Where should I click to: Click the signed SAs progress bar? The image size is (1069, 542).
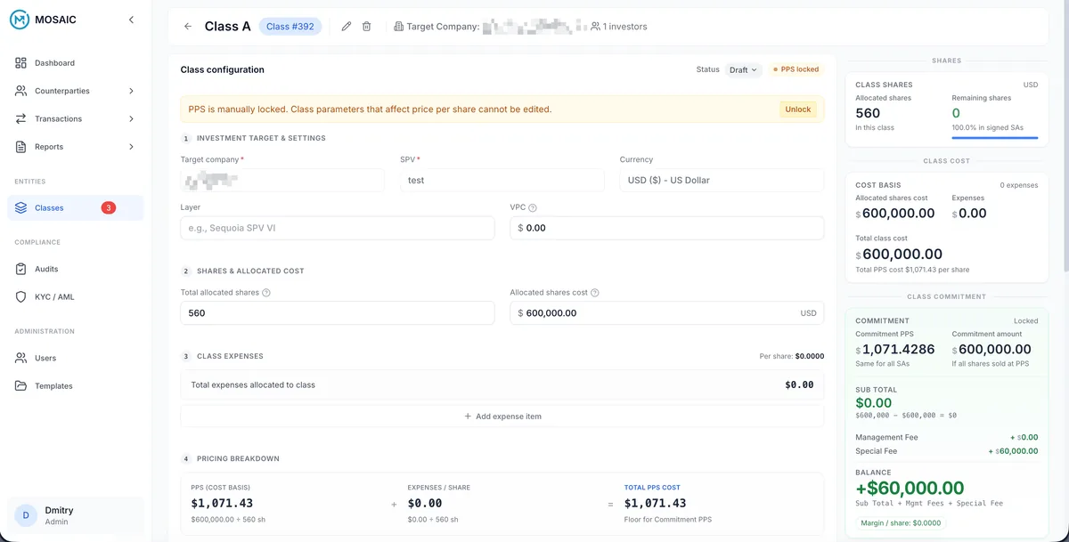click(x=995, y=138)
